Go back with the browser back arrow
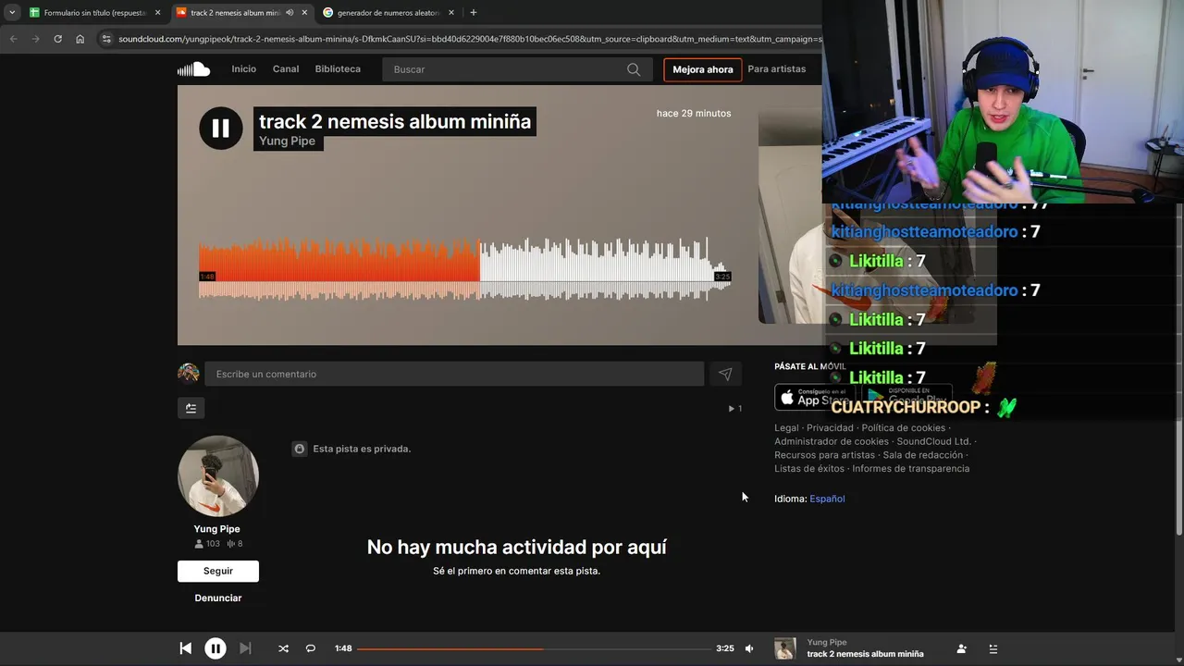The height and width of the screenshot is (666, 1184). (x=13, y=39)
